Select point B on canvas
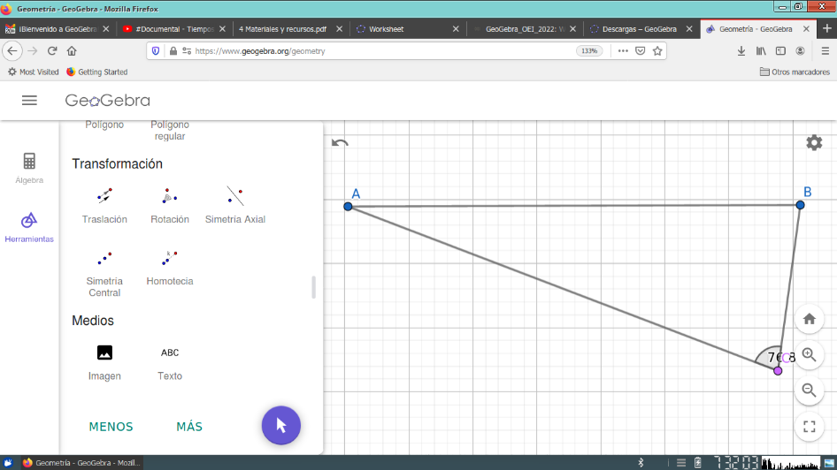The height and width of the screenshot is (470, 837). pyautogui.click(x=800, y=205)
